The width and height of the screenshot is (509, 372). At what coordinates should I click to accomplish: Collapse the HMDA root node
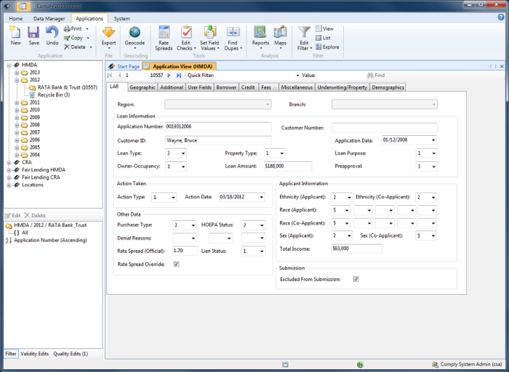[x=9, y=65]
